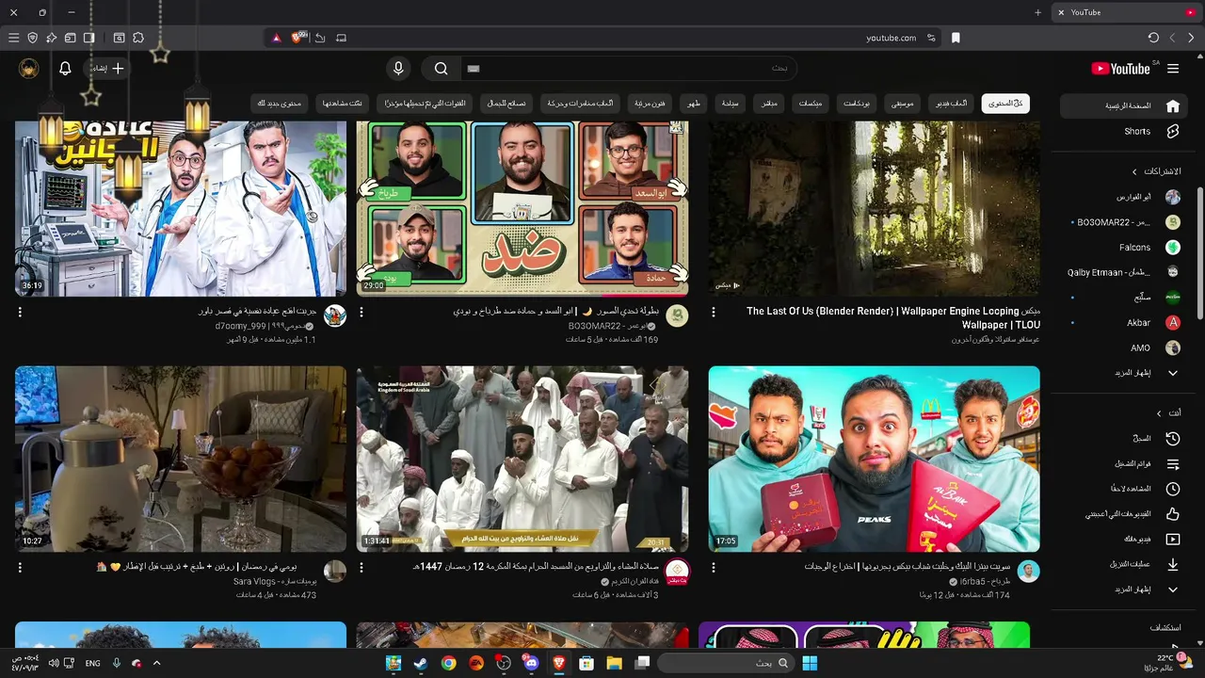The height and width of the screenshot is (678, 1205).
Task: Select the Watched (تمّت مشاهدتها) chip
Action: pos(343,104)
